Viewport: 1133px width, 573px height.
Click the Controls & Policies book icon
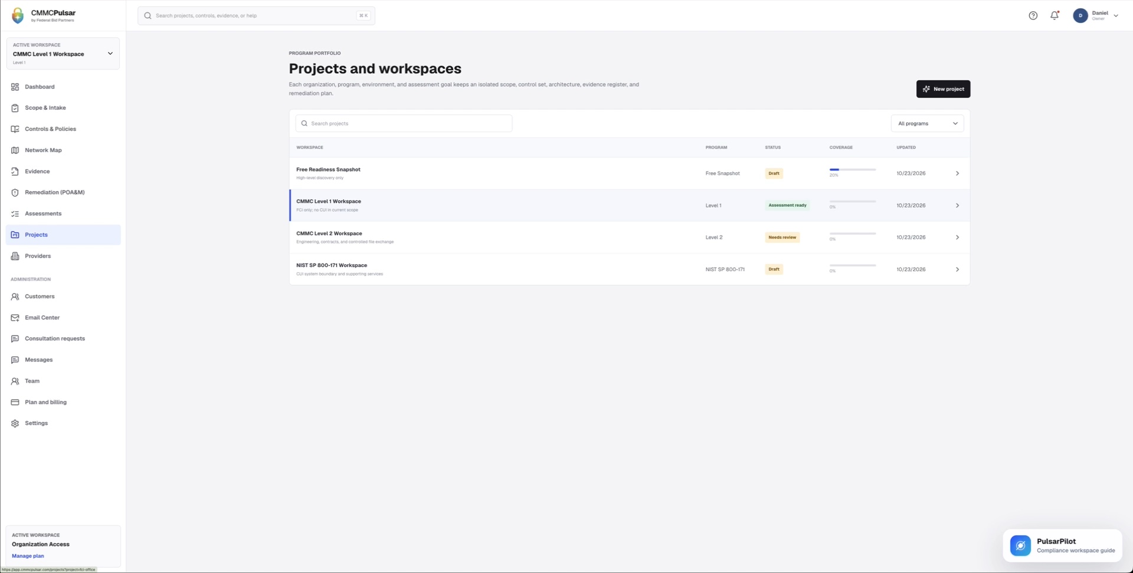tap(15, 129)
